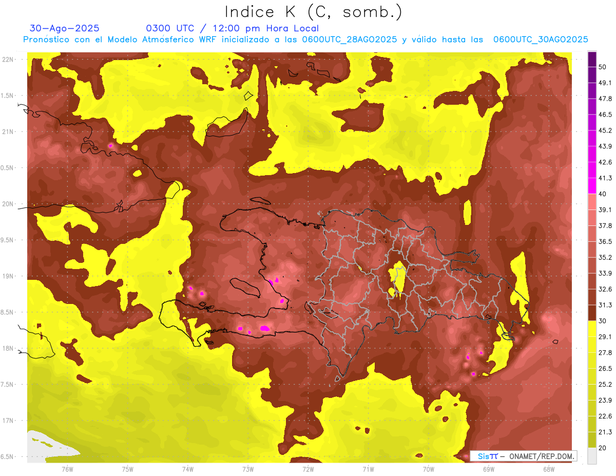Click the legend value '21.3'

pos(605,432)
